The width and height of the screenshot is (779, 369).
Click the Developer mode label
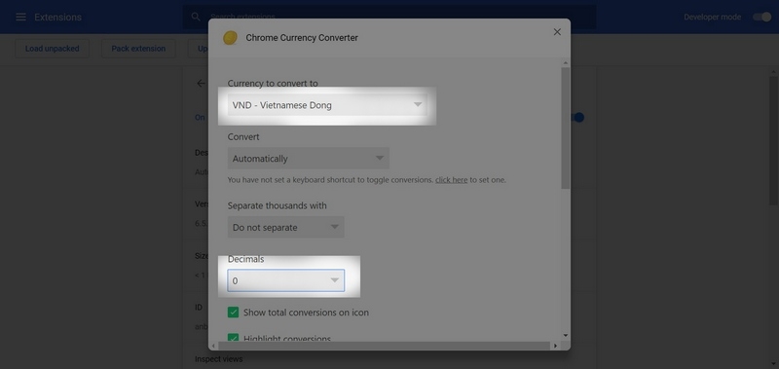713,17
